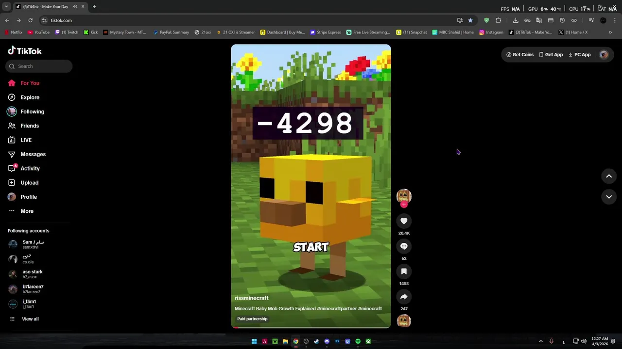The width and height of the screenshot is (622, 349).
Task: Open the account avatar menu at top right
Action: click(604, 55)
